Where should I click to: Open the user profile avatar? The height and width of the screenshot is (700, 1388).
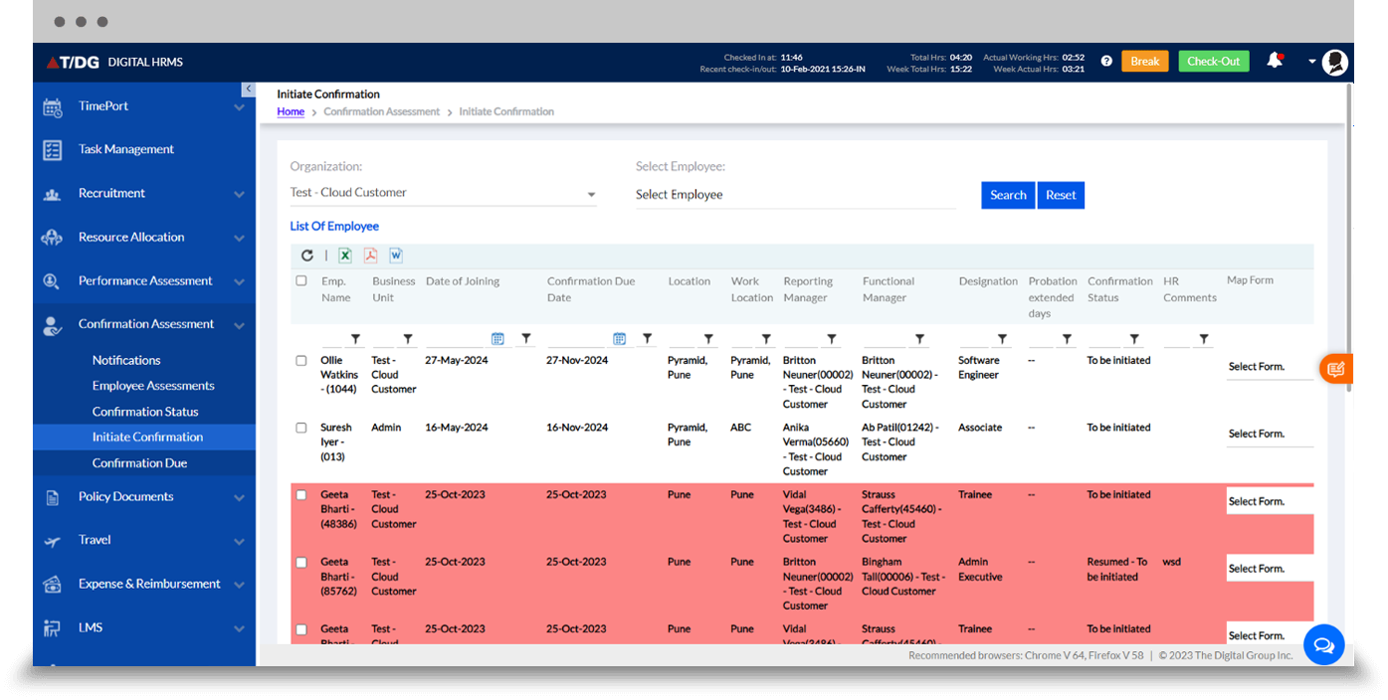point(1335,62)
